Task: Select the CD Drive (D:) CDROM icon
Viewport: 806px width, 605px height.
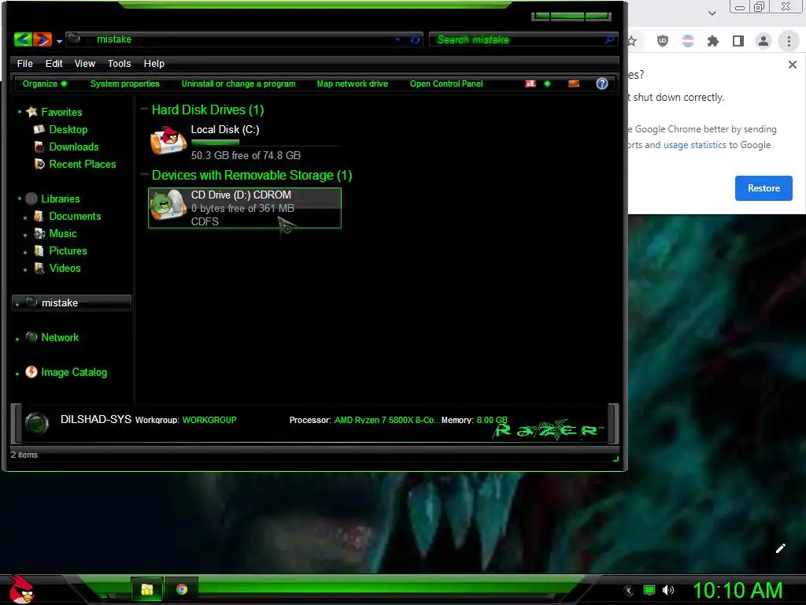Action: tap(168, 206)
